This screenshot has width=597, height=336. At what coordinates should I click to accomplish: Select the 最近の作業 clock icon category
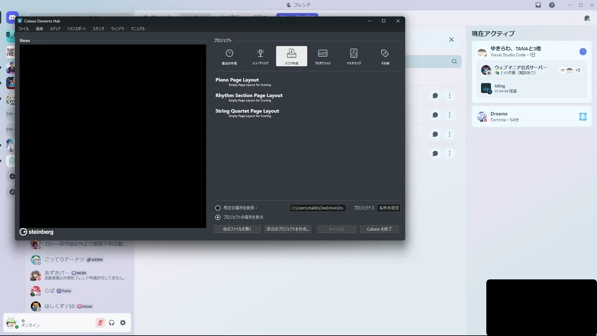pyautogui.click(x=229, y=56)
